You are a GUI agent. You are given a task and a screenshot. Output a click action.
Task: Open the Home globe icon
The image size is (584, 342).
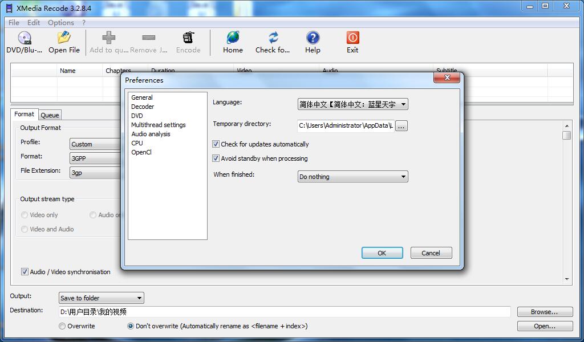(233, 38)
